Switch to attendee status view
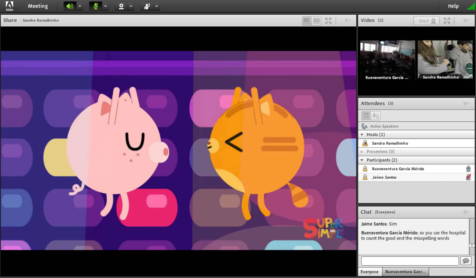Image resolution: width=476 pixels, height=278 pixels. (376, 116)
